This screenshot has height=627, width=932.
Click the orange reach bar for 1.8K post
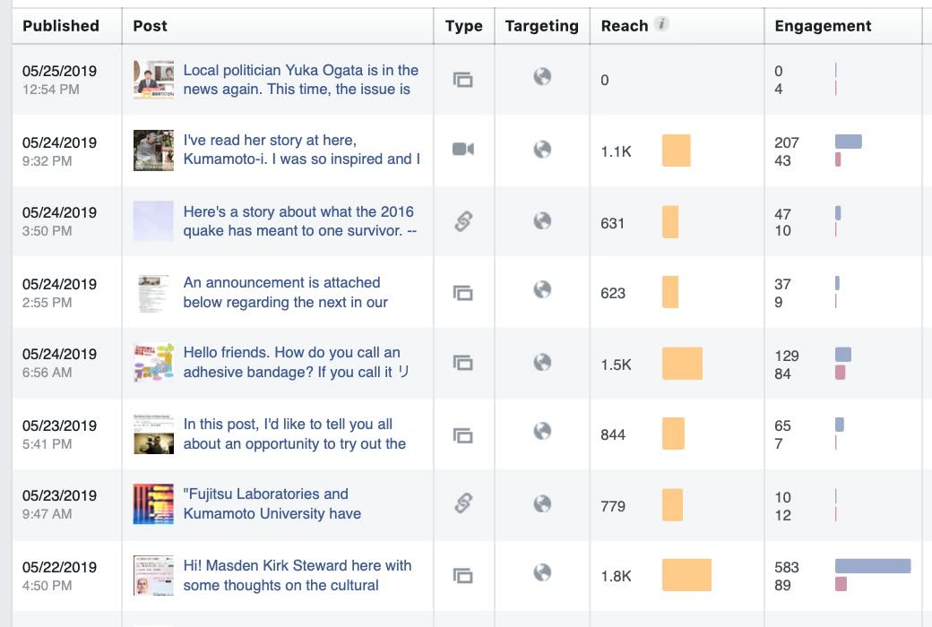[686, 575]
